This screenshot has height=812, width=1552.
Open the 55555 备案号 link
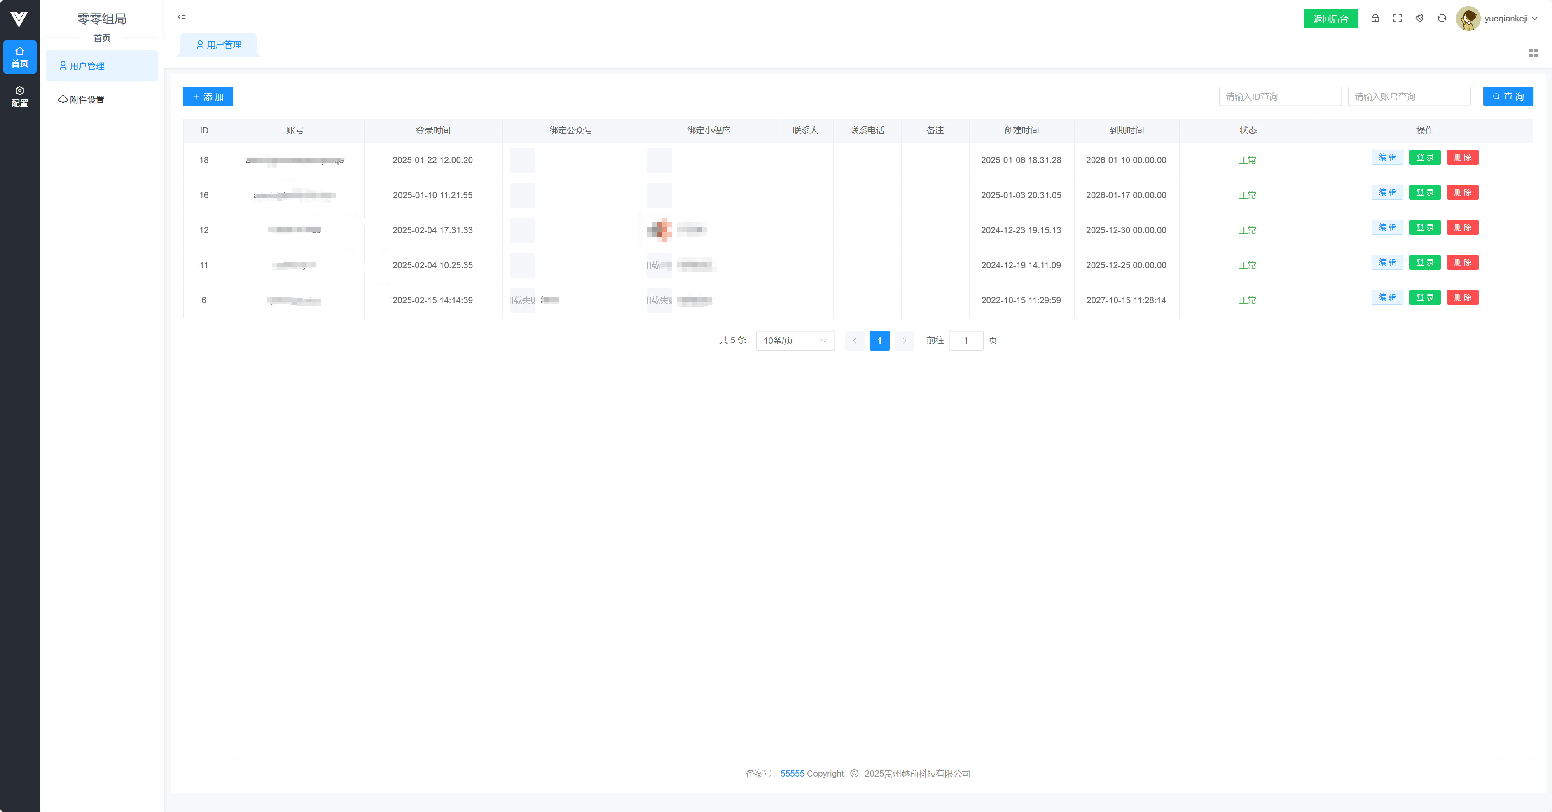(x=792, y=773)
